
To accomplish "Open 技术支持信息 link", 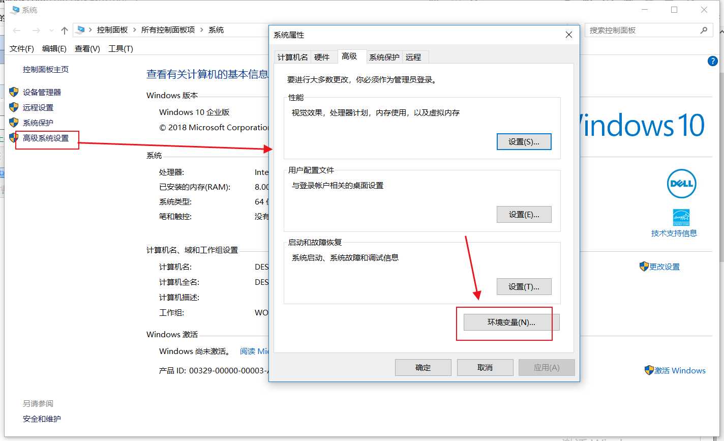I will click(674, 233).
